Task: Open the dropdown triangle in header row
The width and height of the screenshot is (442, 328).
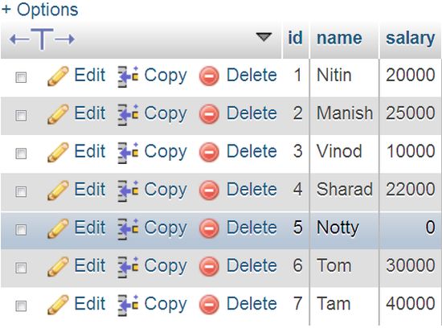Action: click(264, 37)
